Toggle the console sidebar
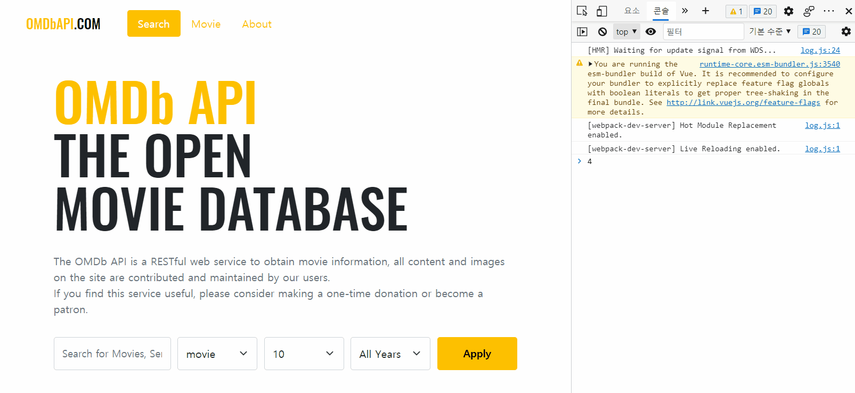855x393 pixels. (582, 32)
